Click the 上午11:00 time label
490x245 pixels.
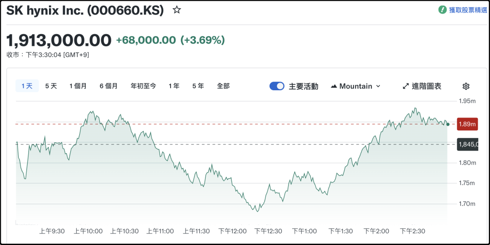pos(160,231)
